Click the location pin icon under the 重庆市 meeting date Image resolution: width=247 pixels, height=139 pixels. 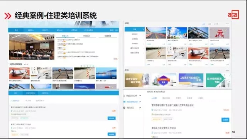coord(152,114)
